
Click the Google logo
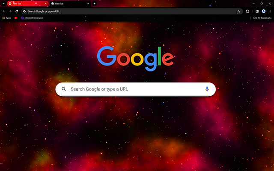click(135, 59)
